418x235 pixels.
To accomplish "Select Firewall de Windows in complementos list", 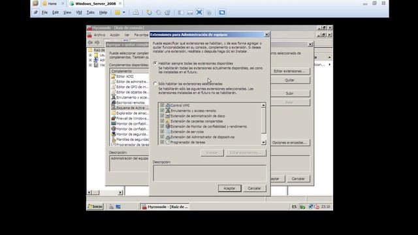I will pyautogui.click(x=130, y=118).
